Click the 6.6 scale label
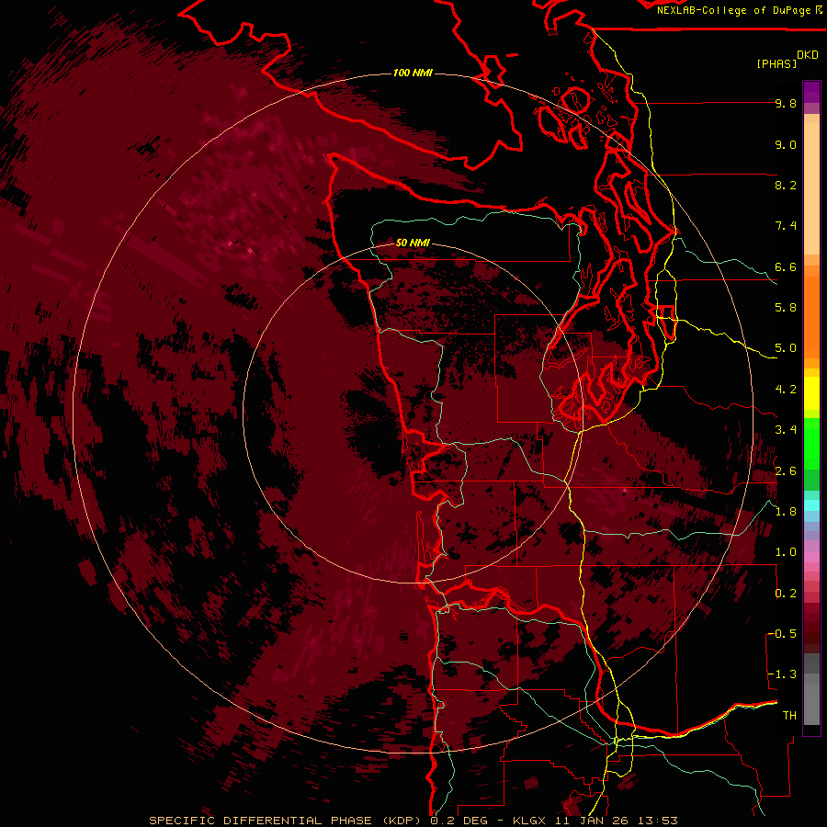 [x=786, y=266]
